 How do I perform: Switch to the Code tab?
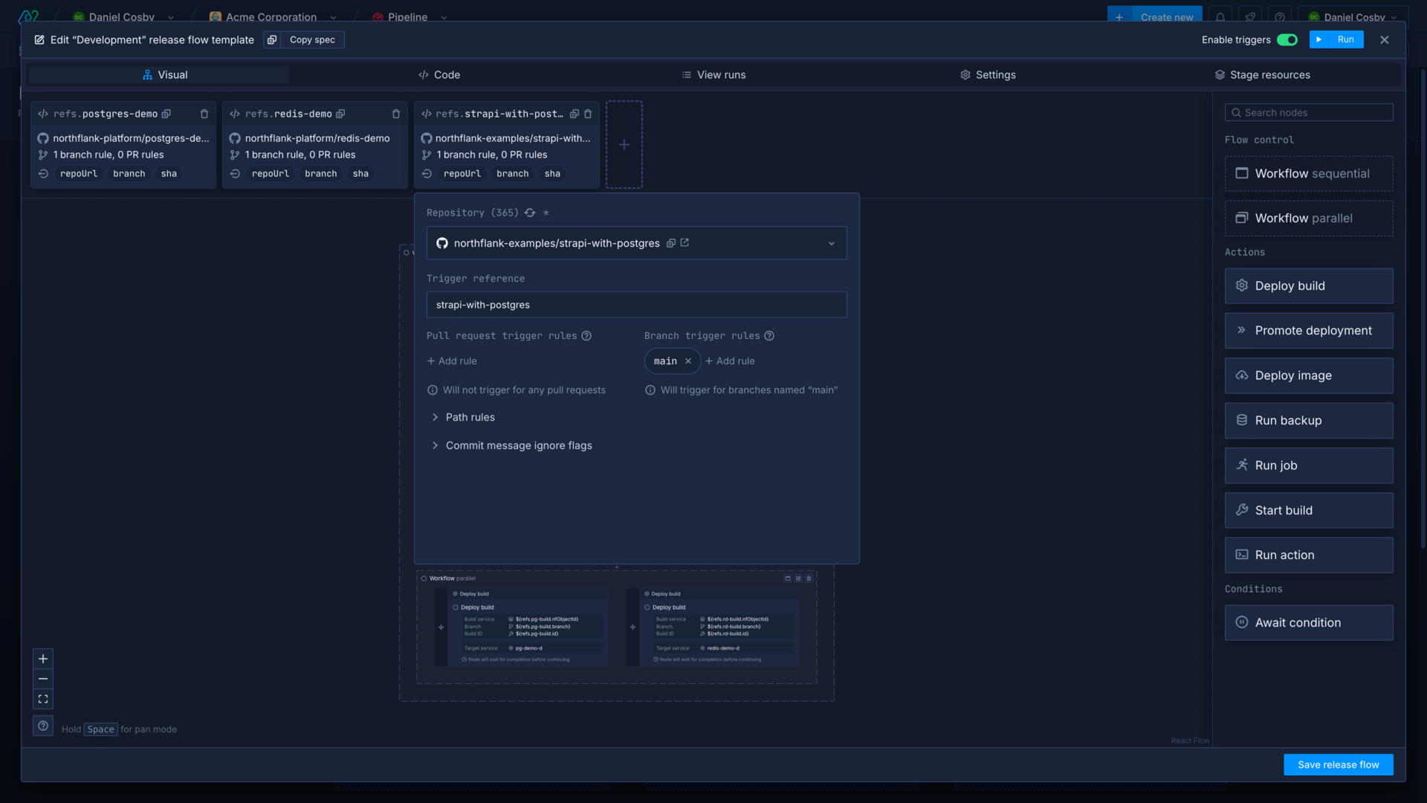coord(439,75)
